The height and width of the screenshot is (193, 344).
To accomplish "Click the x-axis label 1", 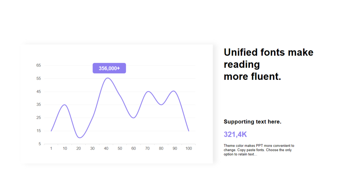I will (51, 149).
